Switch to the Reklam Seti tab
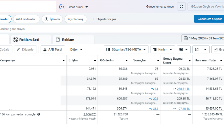This screenshot has height=126, width=224. tap(31, 40)
